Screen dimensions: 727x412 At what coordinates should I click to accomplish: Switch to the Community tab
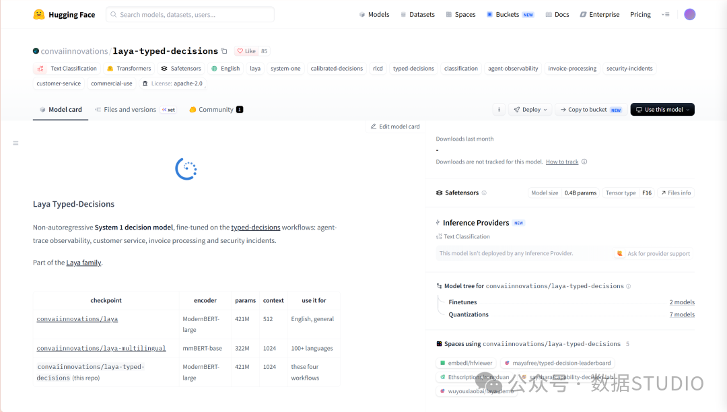(x=216, y=110)
